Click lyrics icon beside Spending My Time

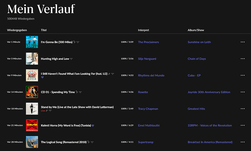[x=77, y=92]
